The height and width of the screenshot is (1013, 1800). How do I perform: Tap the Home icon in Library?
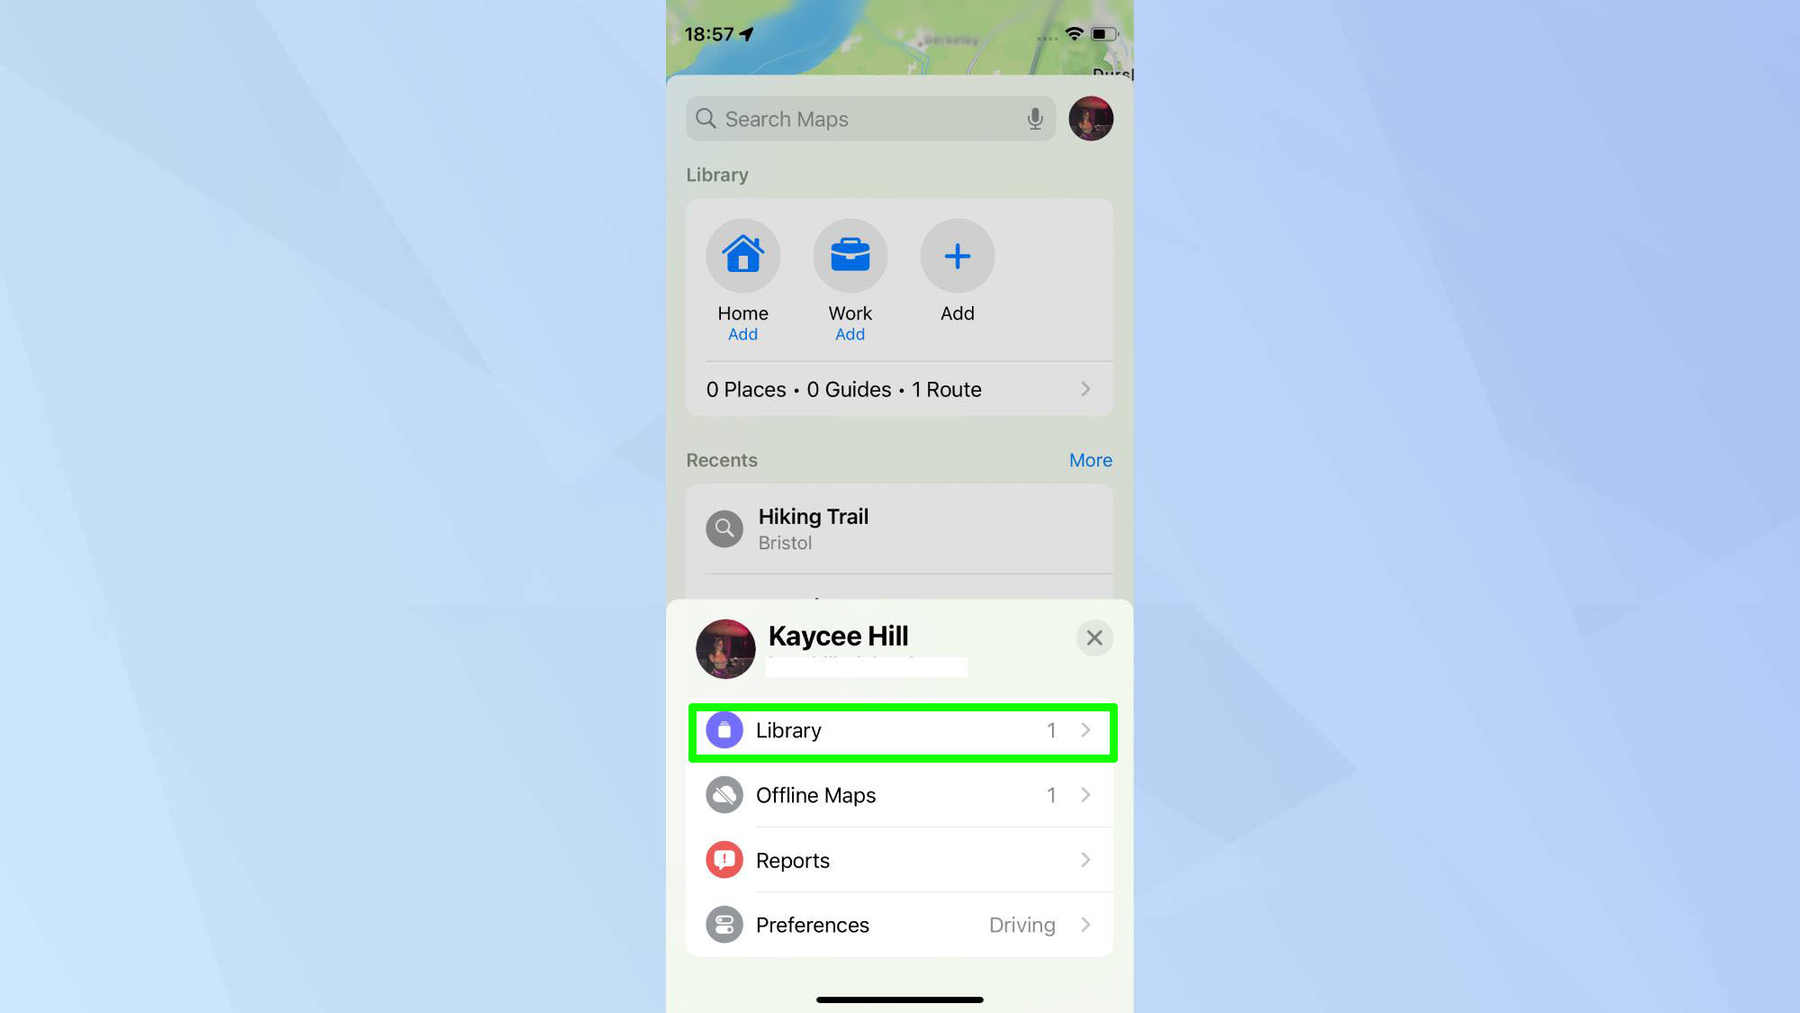(x=742, y=256)
